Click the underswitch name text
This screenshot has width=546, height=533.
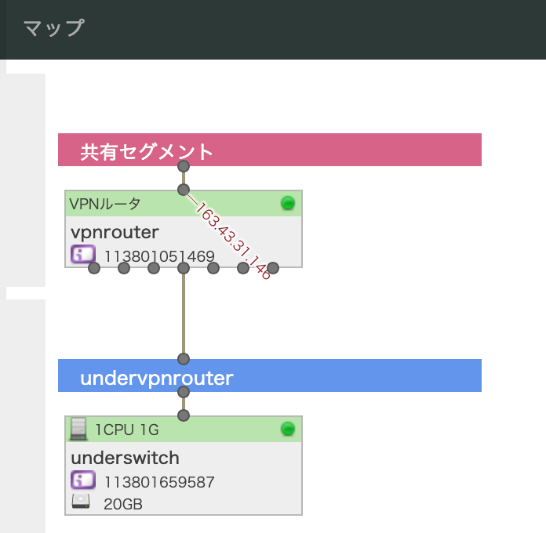tap(125, 458)
